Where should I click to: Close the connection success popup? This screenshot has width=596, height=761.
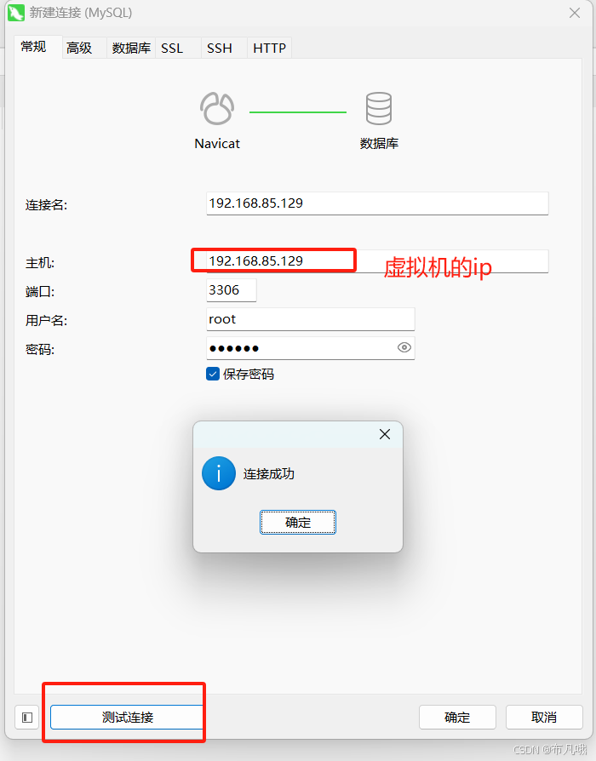pos(385,434)
